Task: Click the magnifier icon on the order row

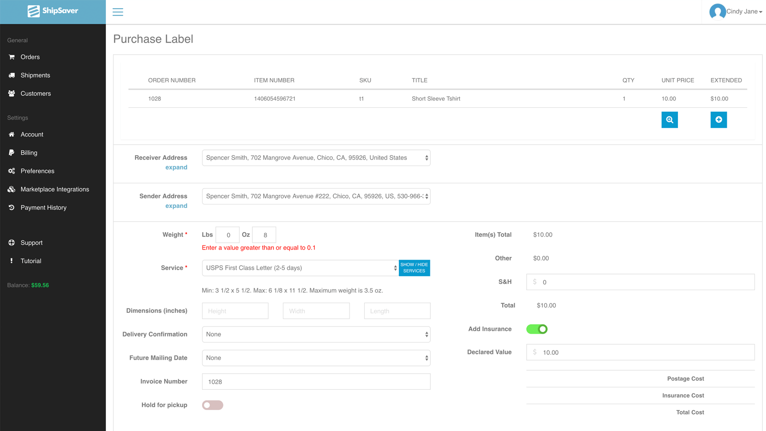Action: (669, 120)
